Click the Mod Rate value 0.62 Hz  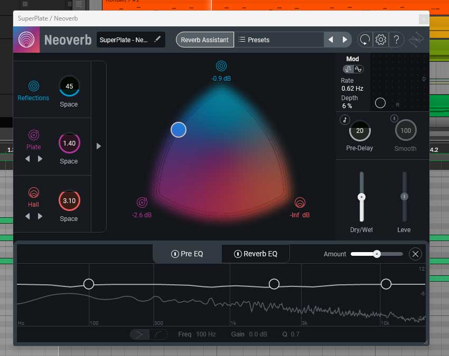coord(352,89)
